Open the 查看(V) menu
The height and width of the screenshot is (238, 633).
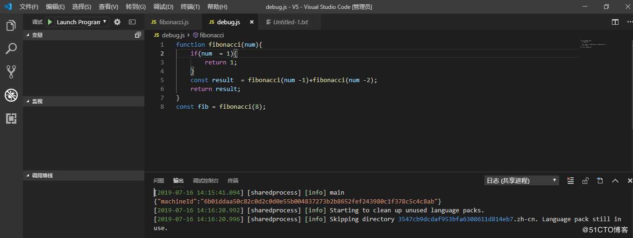108,7
